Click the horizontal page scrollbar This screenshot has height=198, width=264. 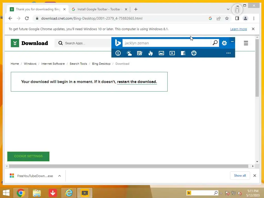coord(129,166)
